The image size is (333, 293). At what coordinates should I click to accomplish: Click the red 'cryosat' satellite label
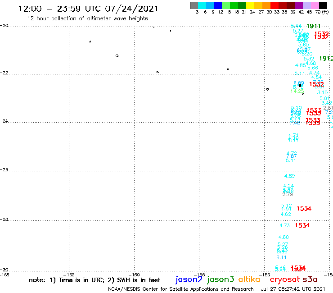click(284, 279)
